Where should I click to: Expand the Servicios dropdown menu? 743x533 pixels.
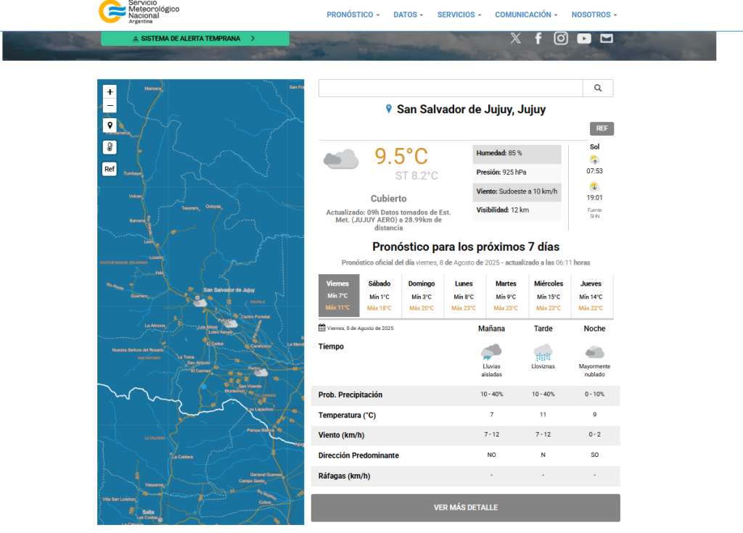click(459, 15)
